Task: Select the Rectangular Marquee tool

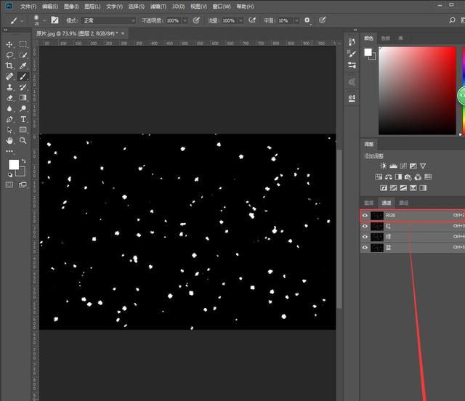Action: [x=23, y=44]
